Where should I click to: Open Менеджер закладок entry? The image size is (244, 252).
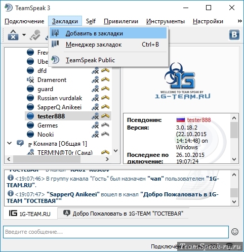108,45
